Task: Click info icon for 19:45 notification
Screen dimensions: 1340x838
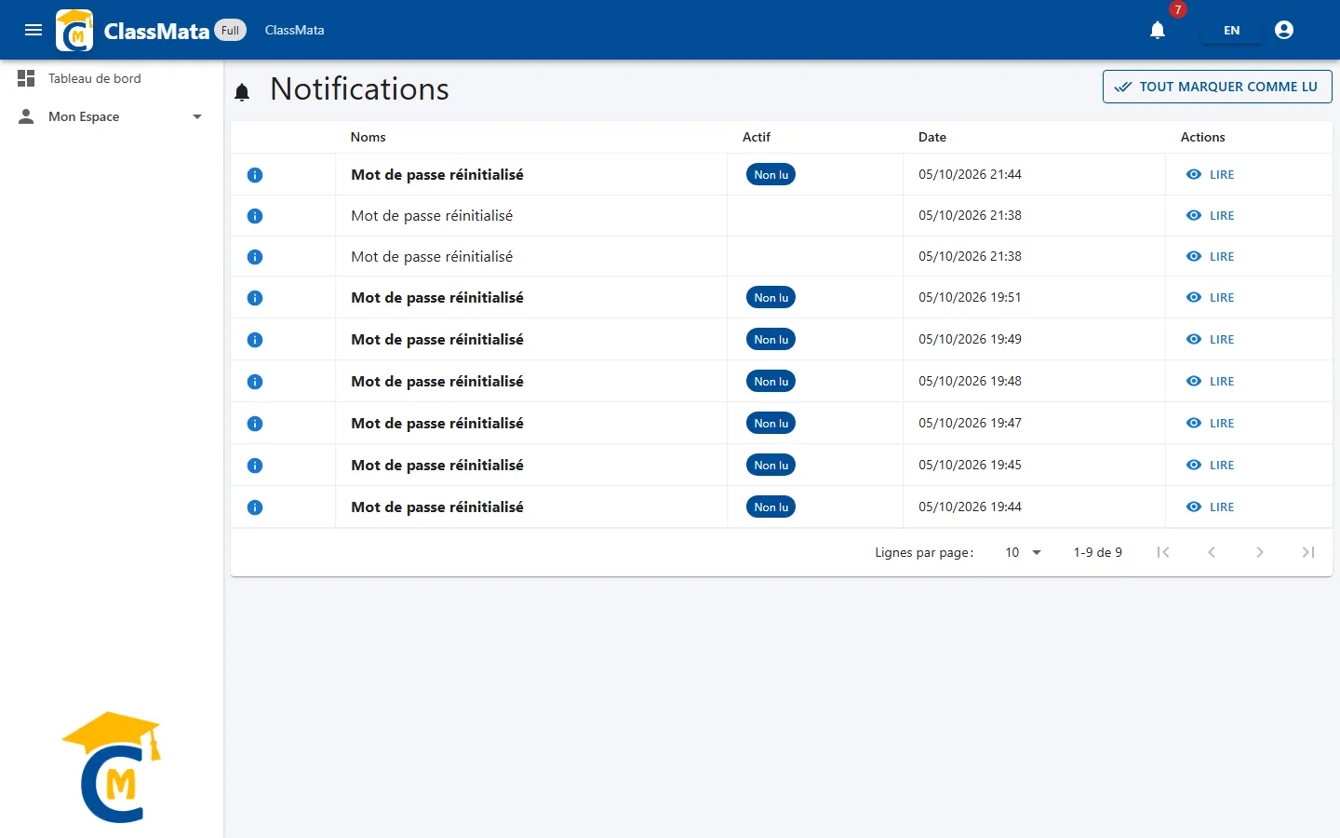Action: tap(255, 466)
